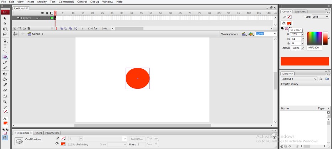Open the Modify menu
Screen dimensions: 332x149
(x=42, y=2)
